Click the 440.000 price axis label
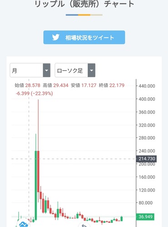The image size is (168, 227). click(147, 86)
